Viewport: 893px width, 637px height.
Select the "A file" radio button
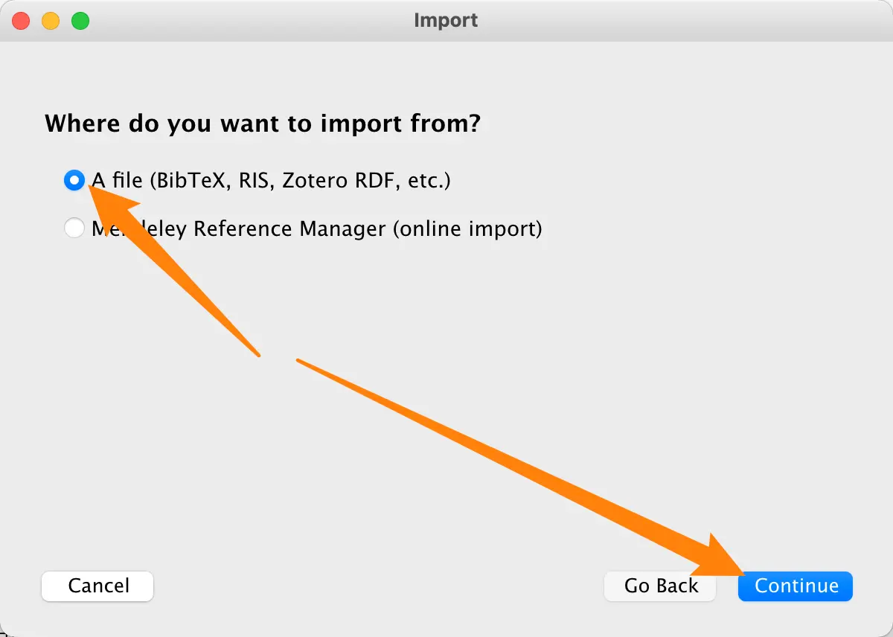coord(74,181)
